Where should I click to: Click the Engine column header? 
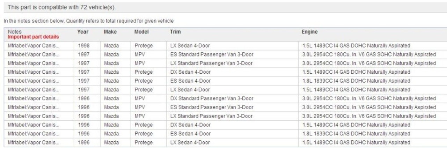point(310,32)
